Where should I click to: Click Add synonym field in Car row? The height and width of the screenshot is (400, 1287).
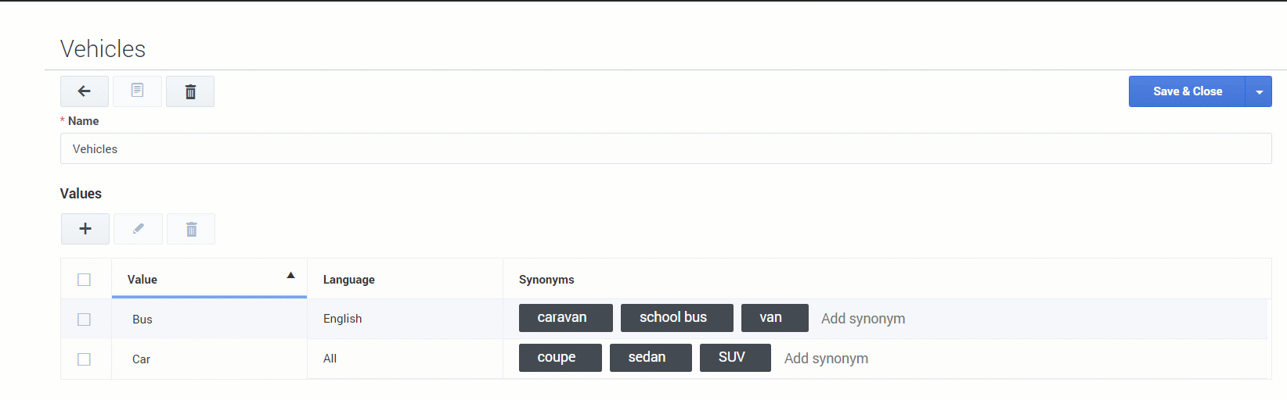coord(826,359)
